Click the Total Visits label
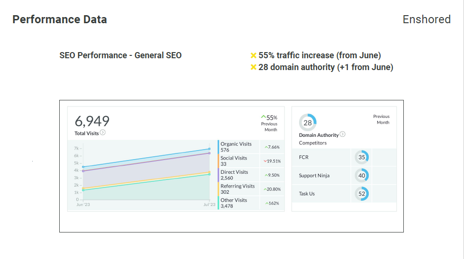Screen dimensions: 464x259 coord(86,134)
